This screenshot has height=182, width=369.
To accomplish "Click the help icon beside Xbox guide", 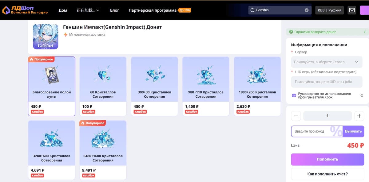I will tap(362, 95).
